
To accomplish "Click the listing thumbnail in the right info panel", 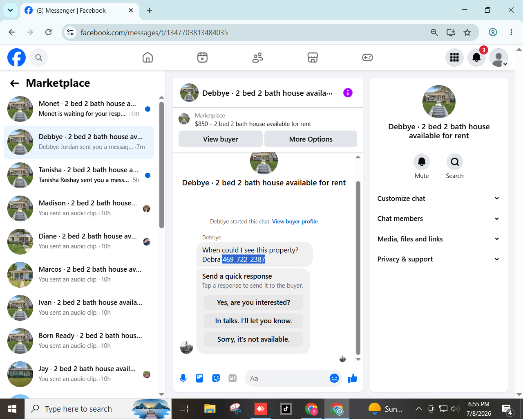I will pos(439,102).
